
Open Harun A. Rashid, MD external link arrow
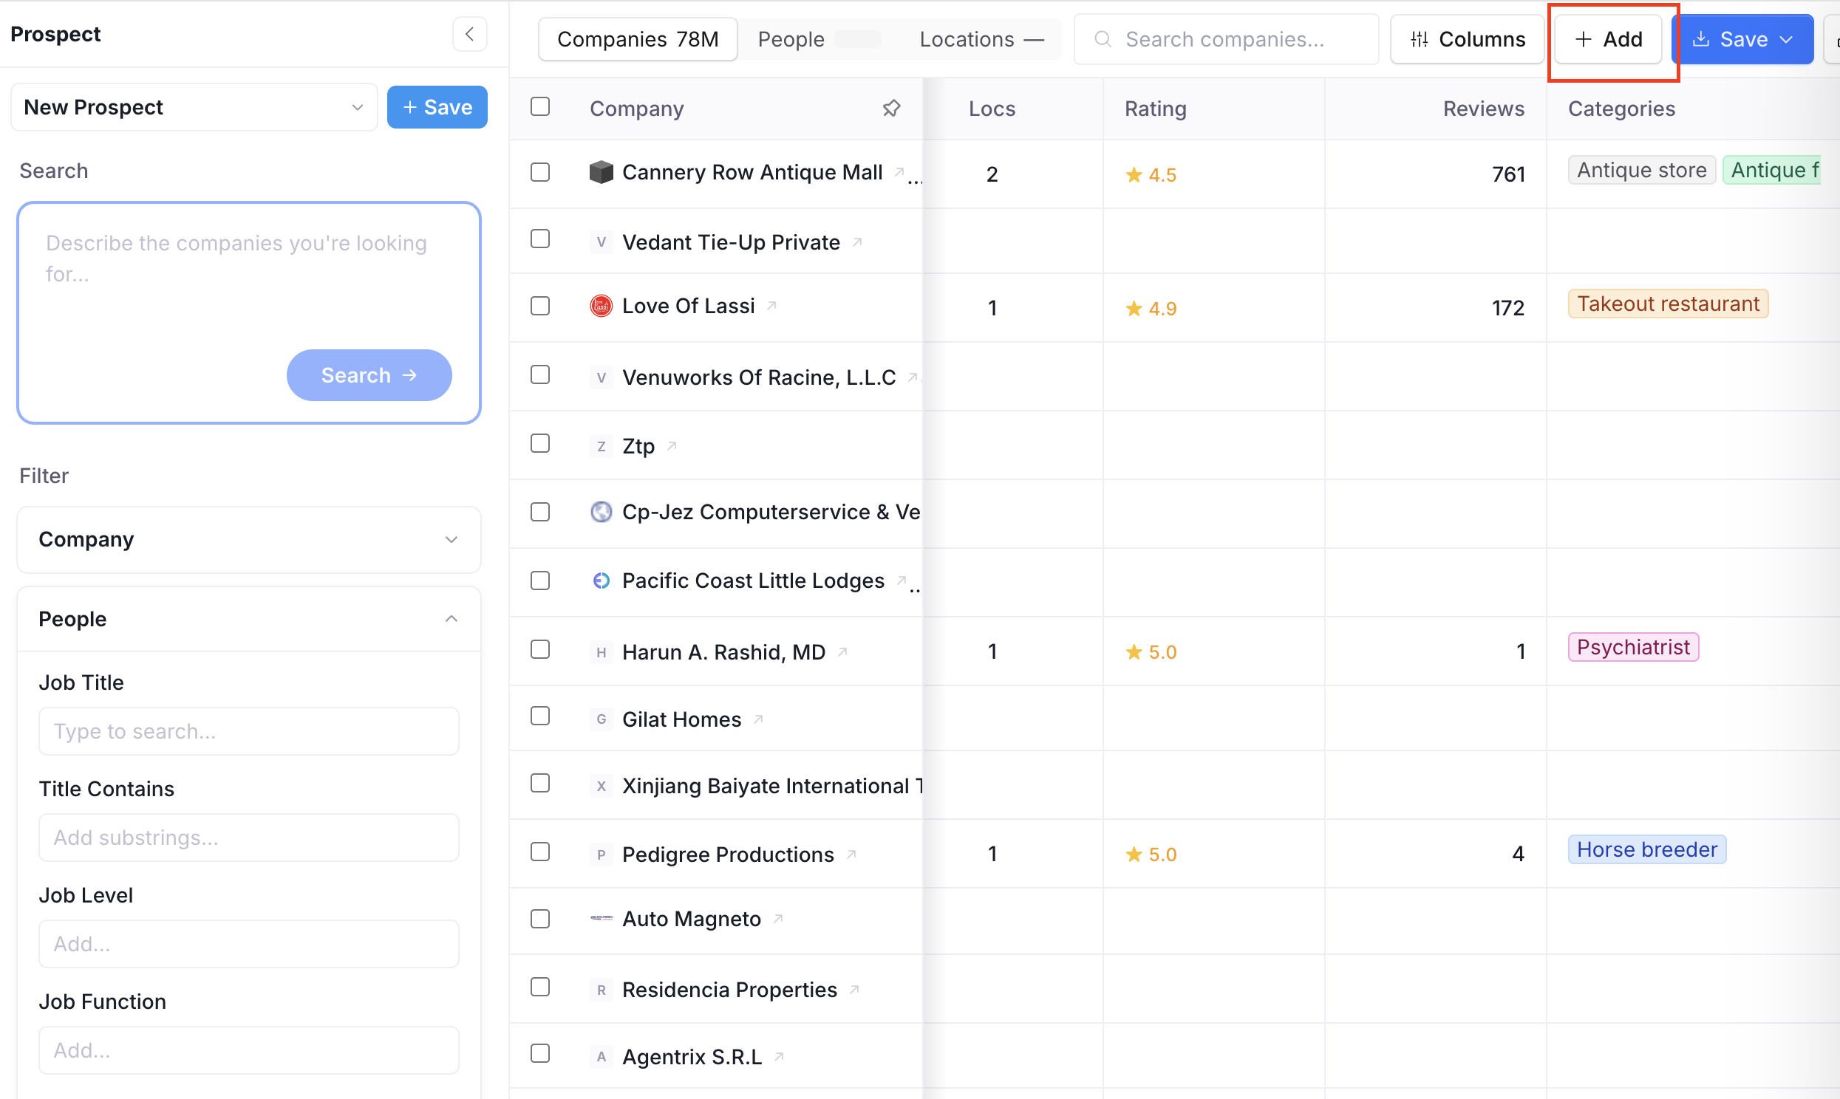click(842, 651)
